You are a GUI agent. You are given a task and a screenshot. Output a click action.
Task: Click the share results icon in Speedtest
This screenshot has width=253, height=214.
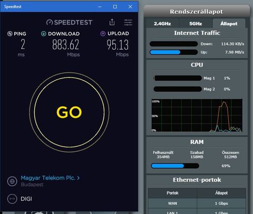pyautogui.click(x=112, y=22)
